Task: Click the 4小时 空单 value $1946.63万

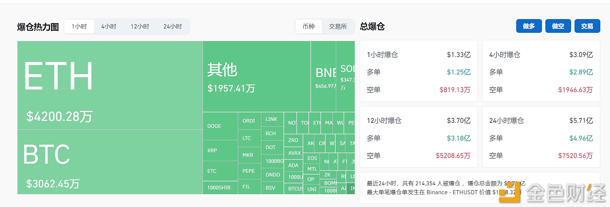Action: click(x=576, y=90)
